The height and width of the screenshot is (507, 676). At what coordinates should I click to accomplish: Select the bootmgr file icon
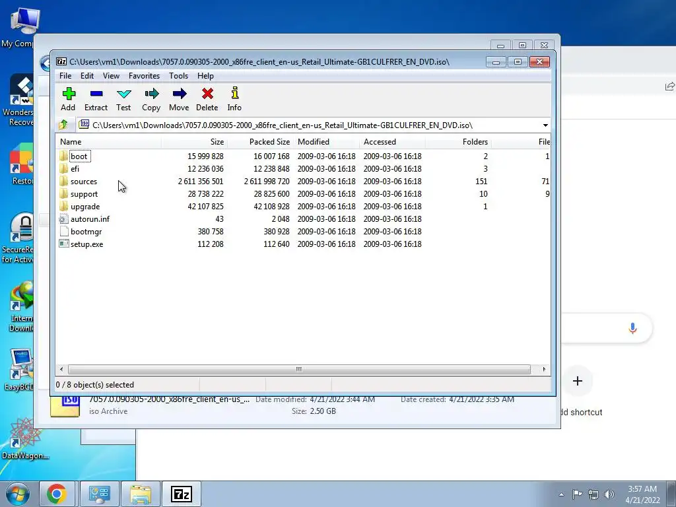(x=64, y=232)
